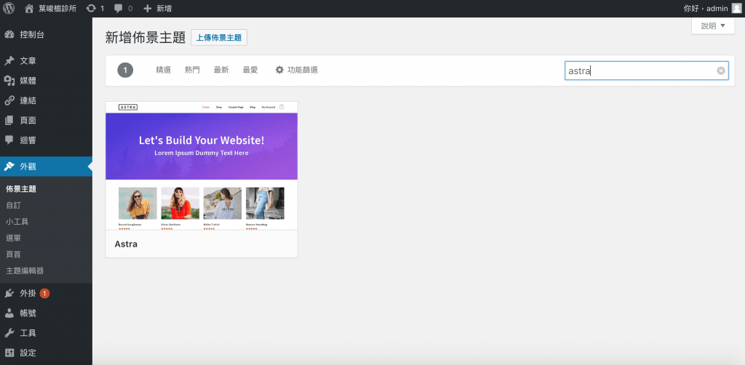Focus the theme search input field
This screenshot has width=745, height=365.
(x=640, y=71)
